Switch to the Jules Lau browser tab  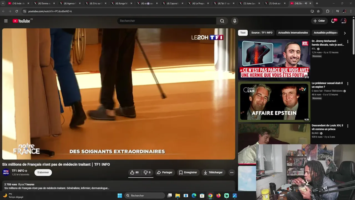click(249, 3)
